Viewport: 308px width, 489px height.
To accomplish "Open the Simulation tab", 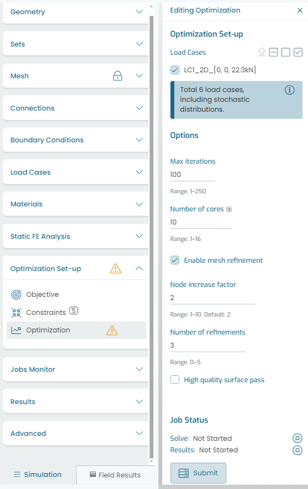I will tap(38, 475).
